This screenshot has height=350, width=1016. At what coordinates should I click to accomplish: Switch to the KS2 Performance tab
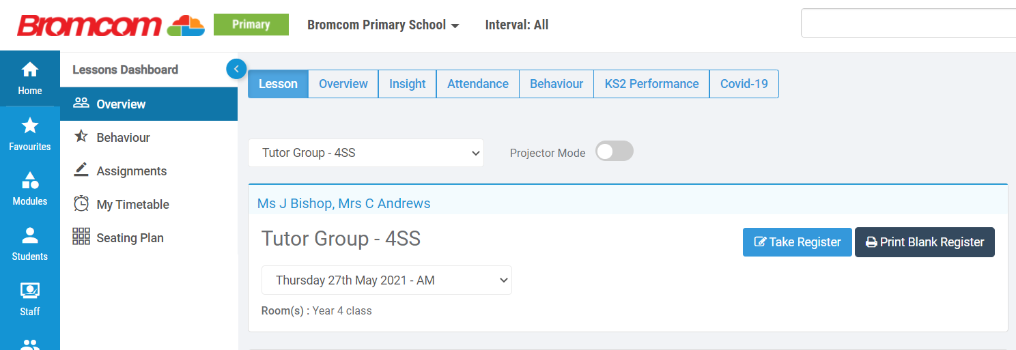tap(651, 84)
